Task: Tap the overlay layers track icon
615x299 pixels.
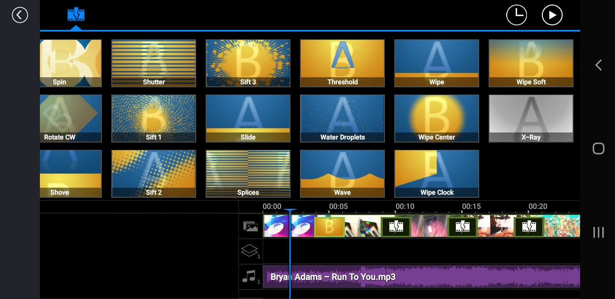Action: click(251, 251)
